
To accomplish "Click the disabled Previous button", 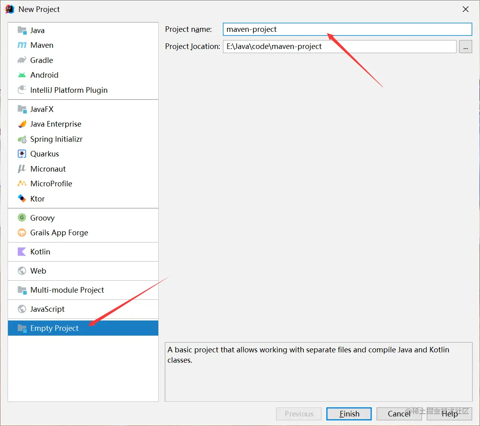I will pyautogui.click(x=299, y=414).
